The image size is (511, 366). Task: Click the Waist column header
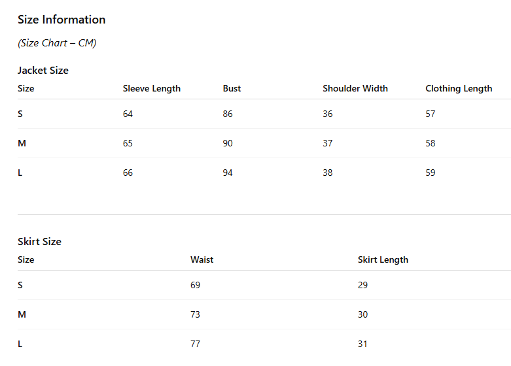[202, 259]
